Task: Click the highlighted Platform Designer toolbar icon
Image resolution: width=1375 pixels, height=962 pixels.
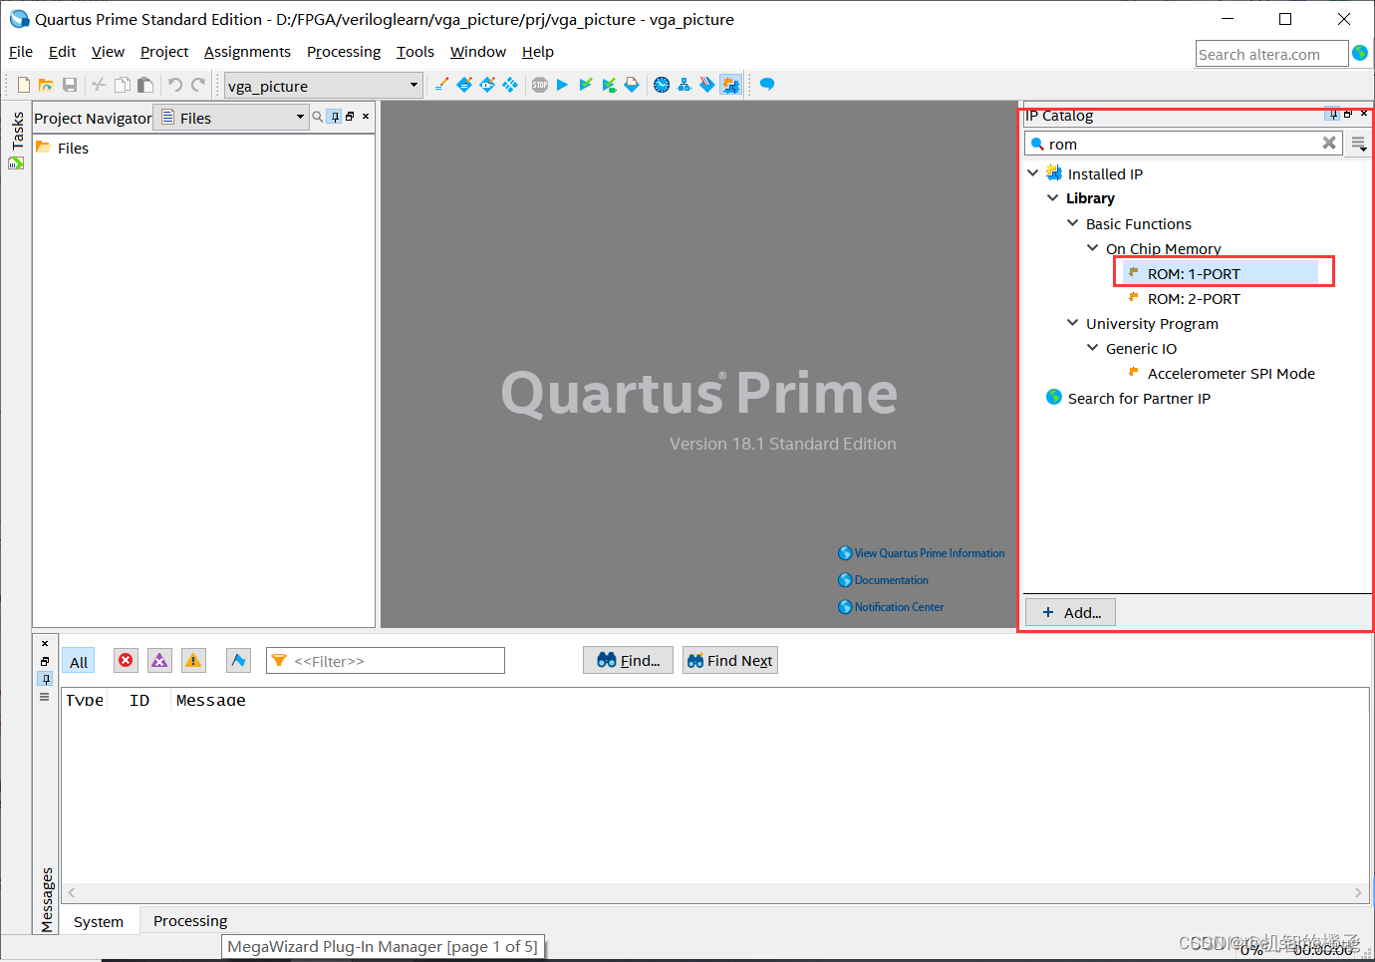Action: 730,85
